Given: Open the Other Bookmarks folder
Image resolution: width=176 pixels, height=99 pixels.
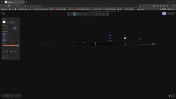Looking at the screenshot, I should coord(169,9).
